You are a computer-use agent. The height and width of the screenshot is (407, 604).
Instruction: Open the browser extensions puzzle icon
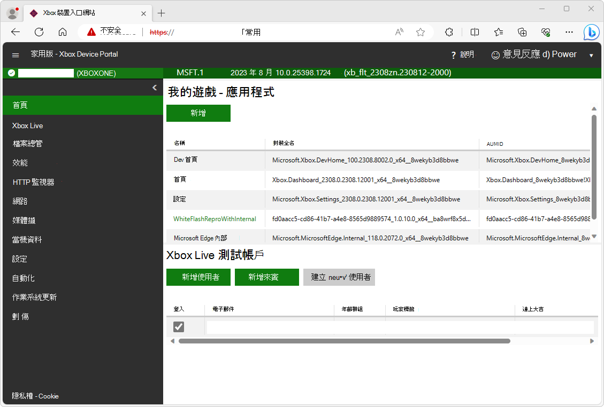(449, 32)
